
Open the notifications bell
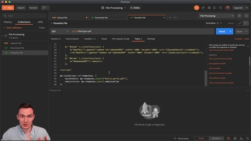tap(215, 8)
